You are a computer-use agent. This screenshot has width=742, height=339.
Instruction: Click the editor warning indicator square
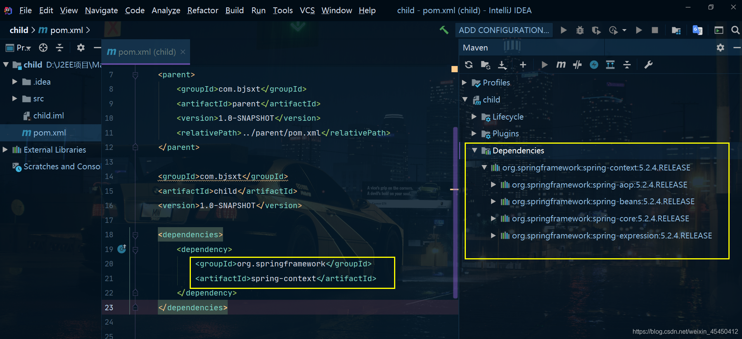[455, 69]
